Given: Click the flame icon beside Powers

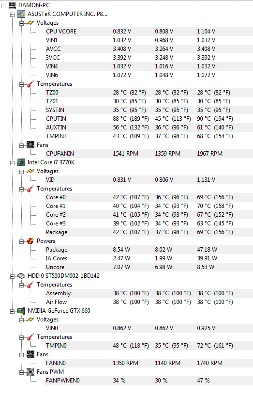Looking at the screenshot, I should click(x=30, y=241).
